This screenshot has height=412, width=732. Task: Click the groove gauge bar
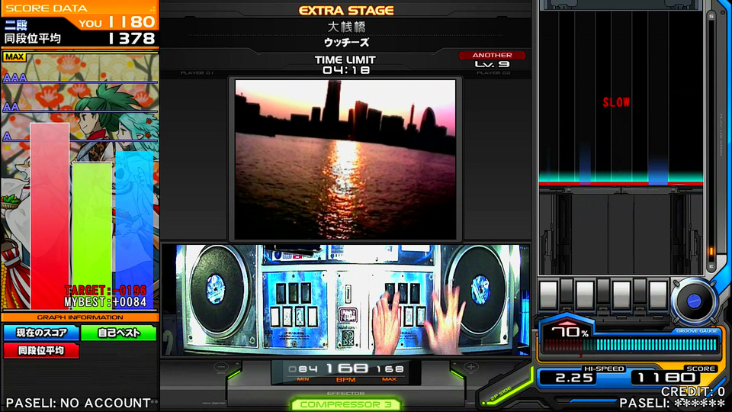coord(631,345)
